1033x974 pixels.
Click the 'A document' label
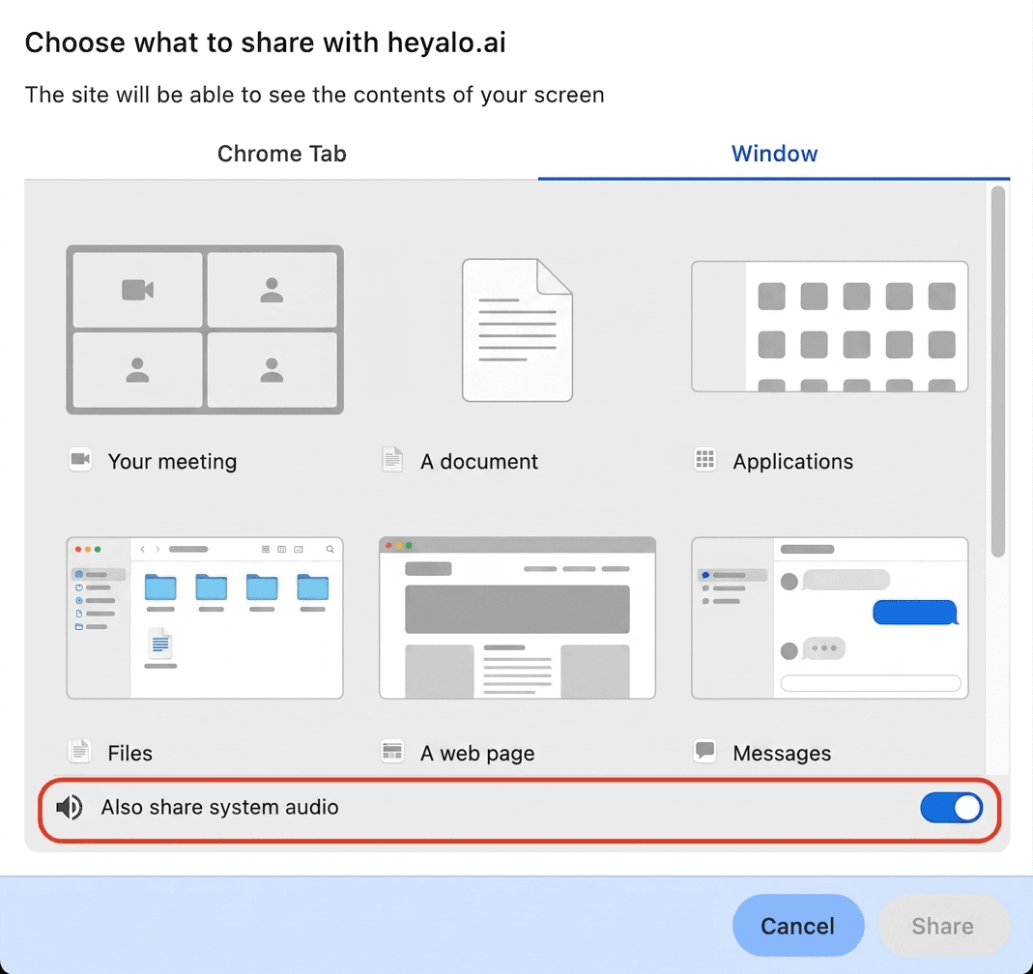click(479, 461)
